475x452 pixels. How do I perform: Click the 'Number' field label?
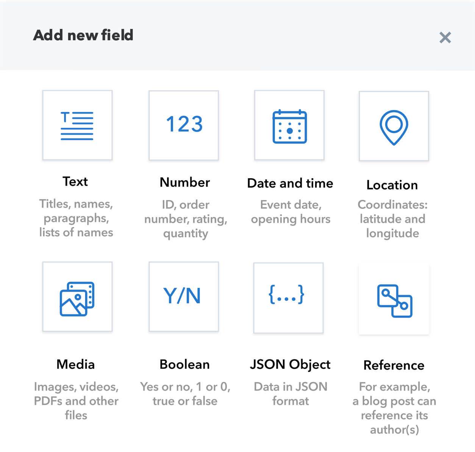pos(184,182)
